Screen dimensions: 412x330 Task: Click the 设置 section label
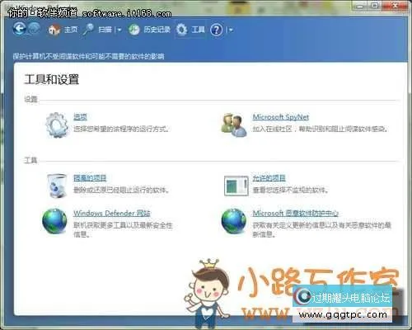point(30,99)
